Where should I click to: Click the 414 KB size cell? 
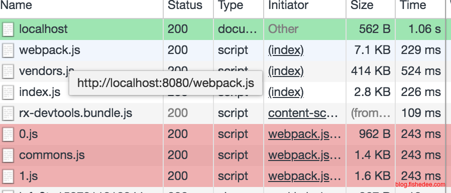click(x=371, y=71)
